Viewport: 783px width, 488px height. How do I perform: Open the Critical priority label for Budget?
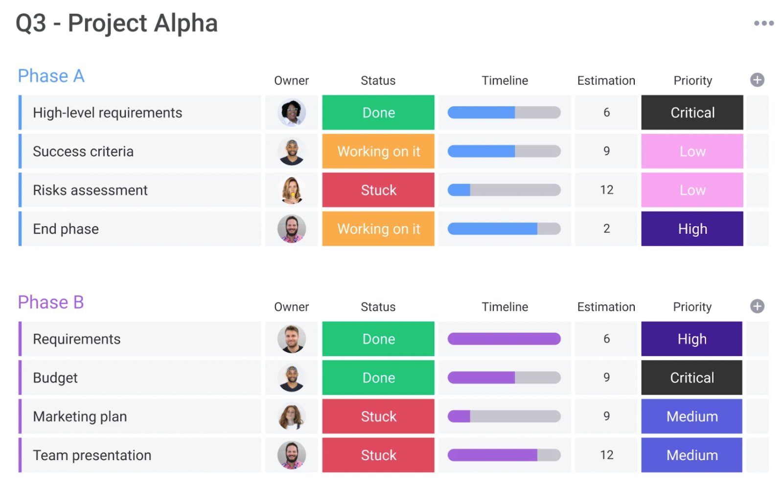click(691, 377)
